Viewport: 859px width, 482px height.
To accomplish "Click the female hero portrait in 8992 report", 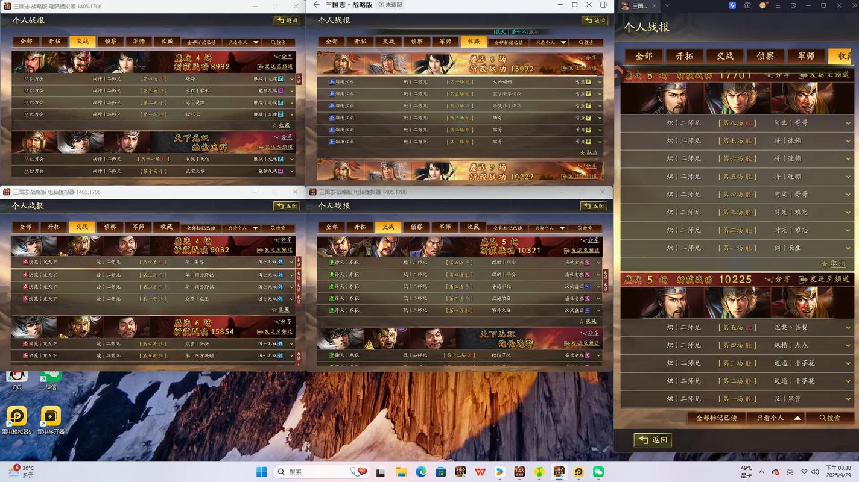I will coord(128,62).
